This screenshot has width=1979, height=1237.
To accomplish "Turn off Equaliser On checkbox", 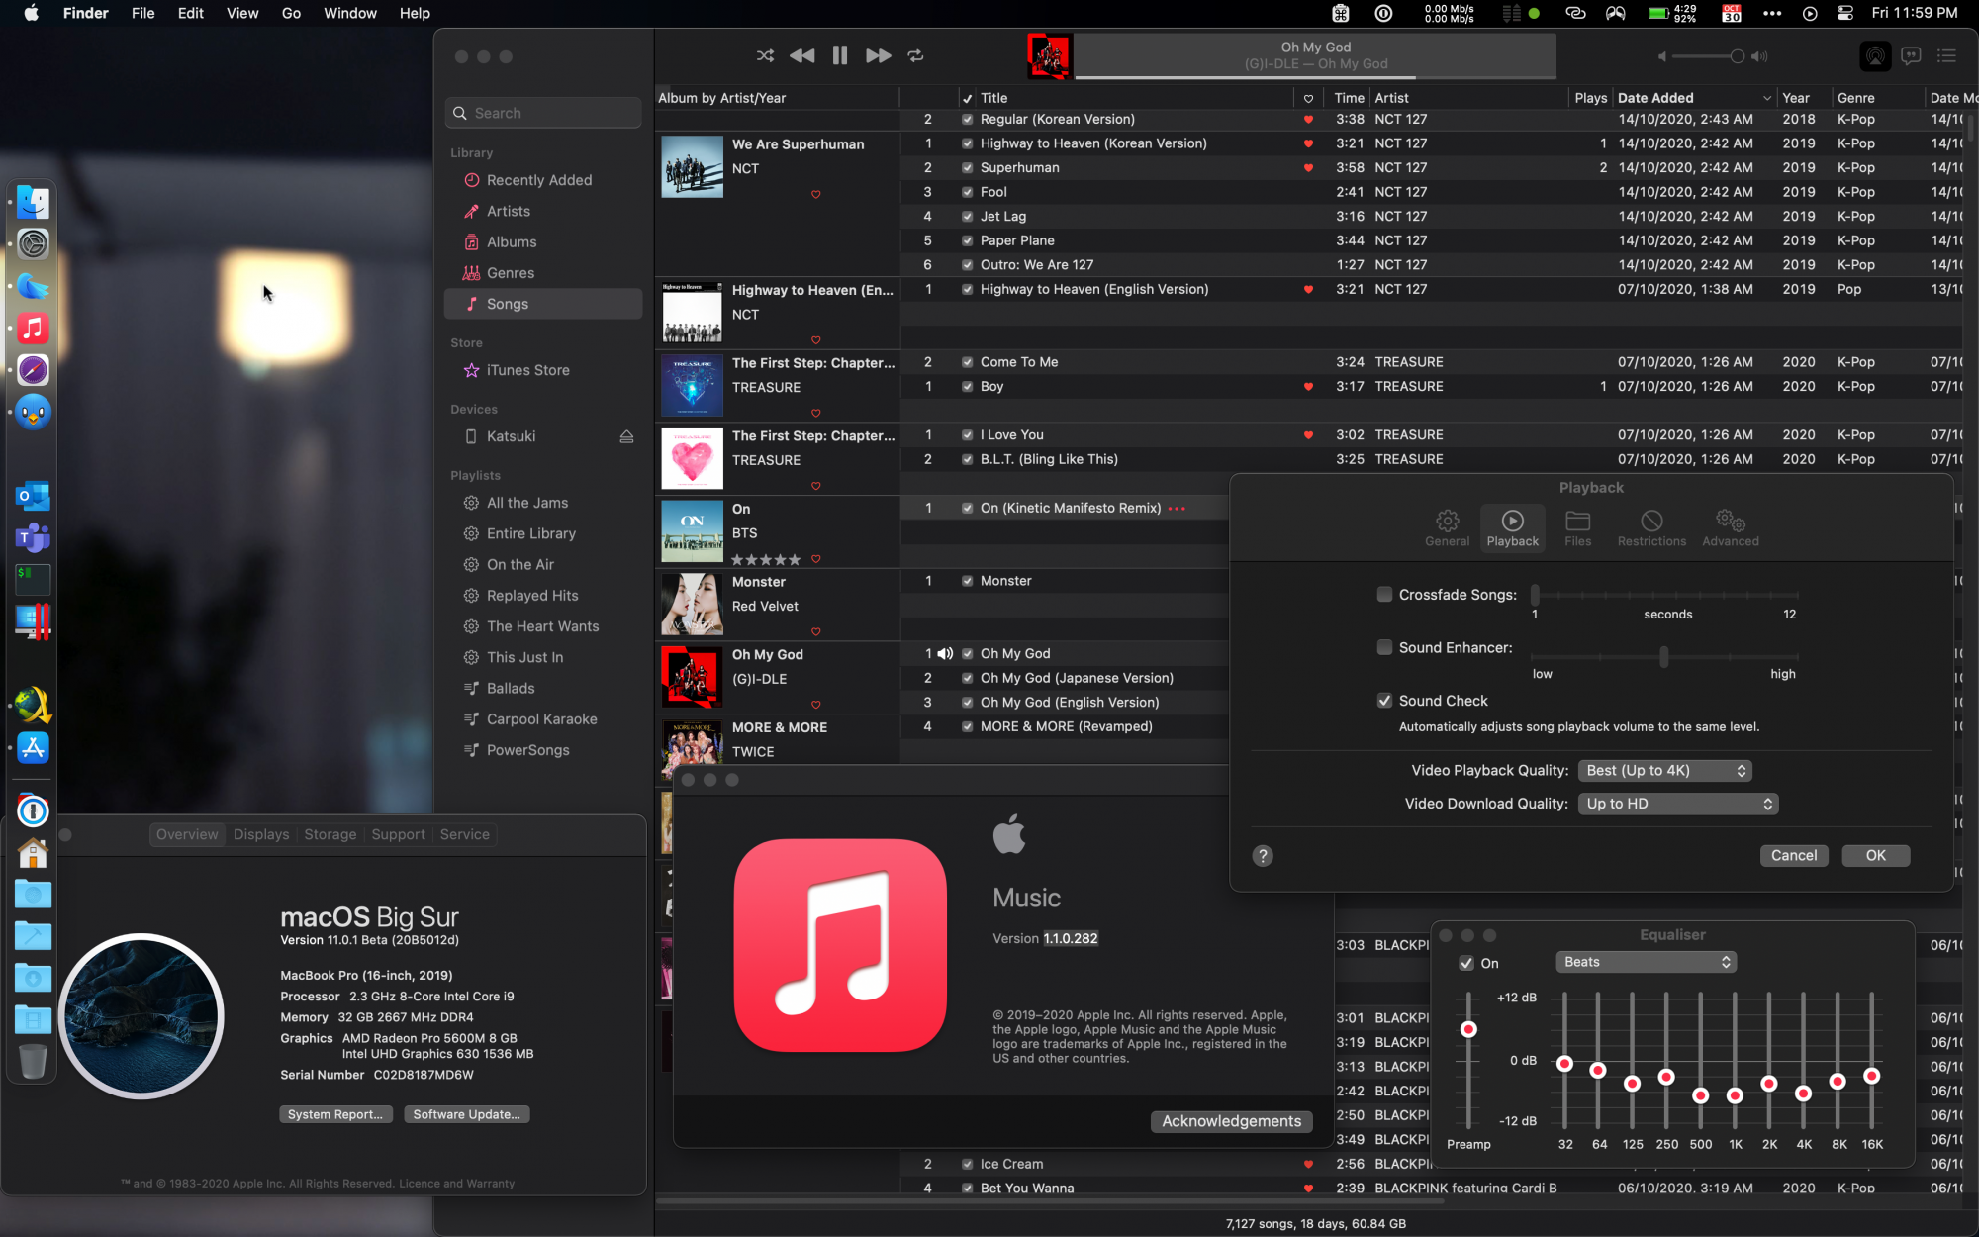I will point(1466,963).
